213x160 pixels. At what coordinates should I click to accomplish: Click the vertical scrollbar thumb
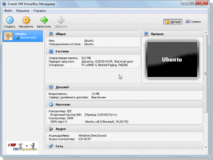click(206, 73)
